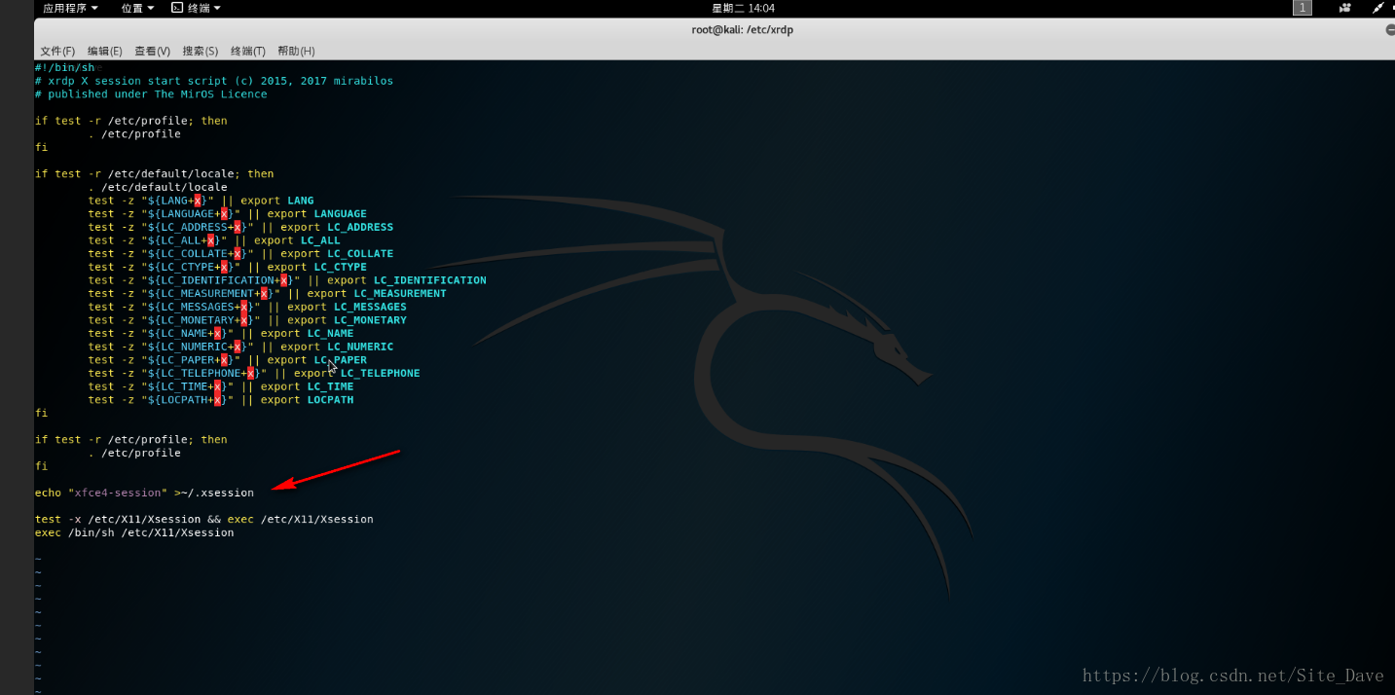
Task: Open the 位置 places menu
Action: (x=138, y=8)
